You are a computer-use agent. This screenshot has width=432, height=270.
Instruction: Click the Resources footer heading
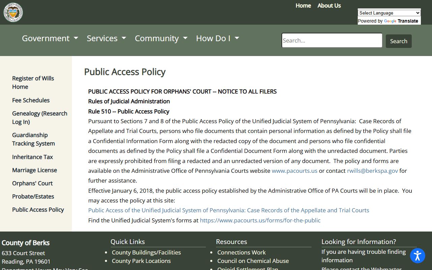[x=232, y=242]
